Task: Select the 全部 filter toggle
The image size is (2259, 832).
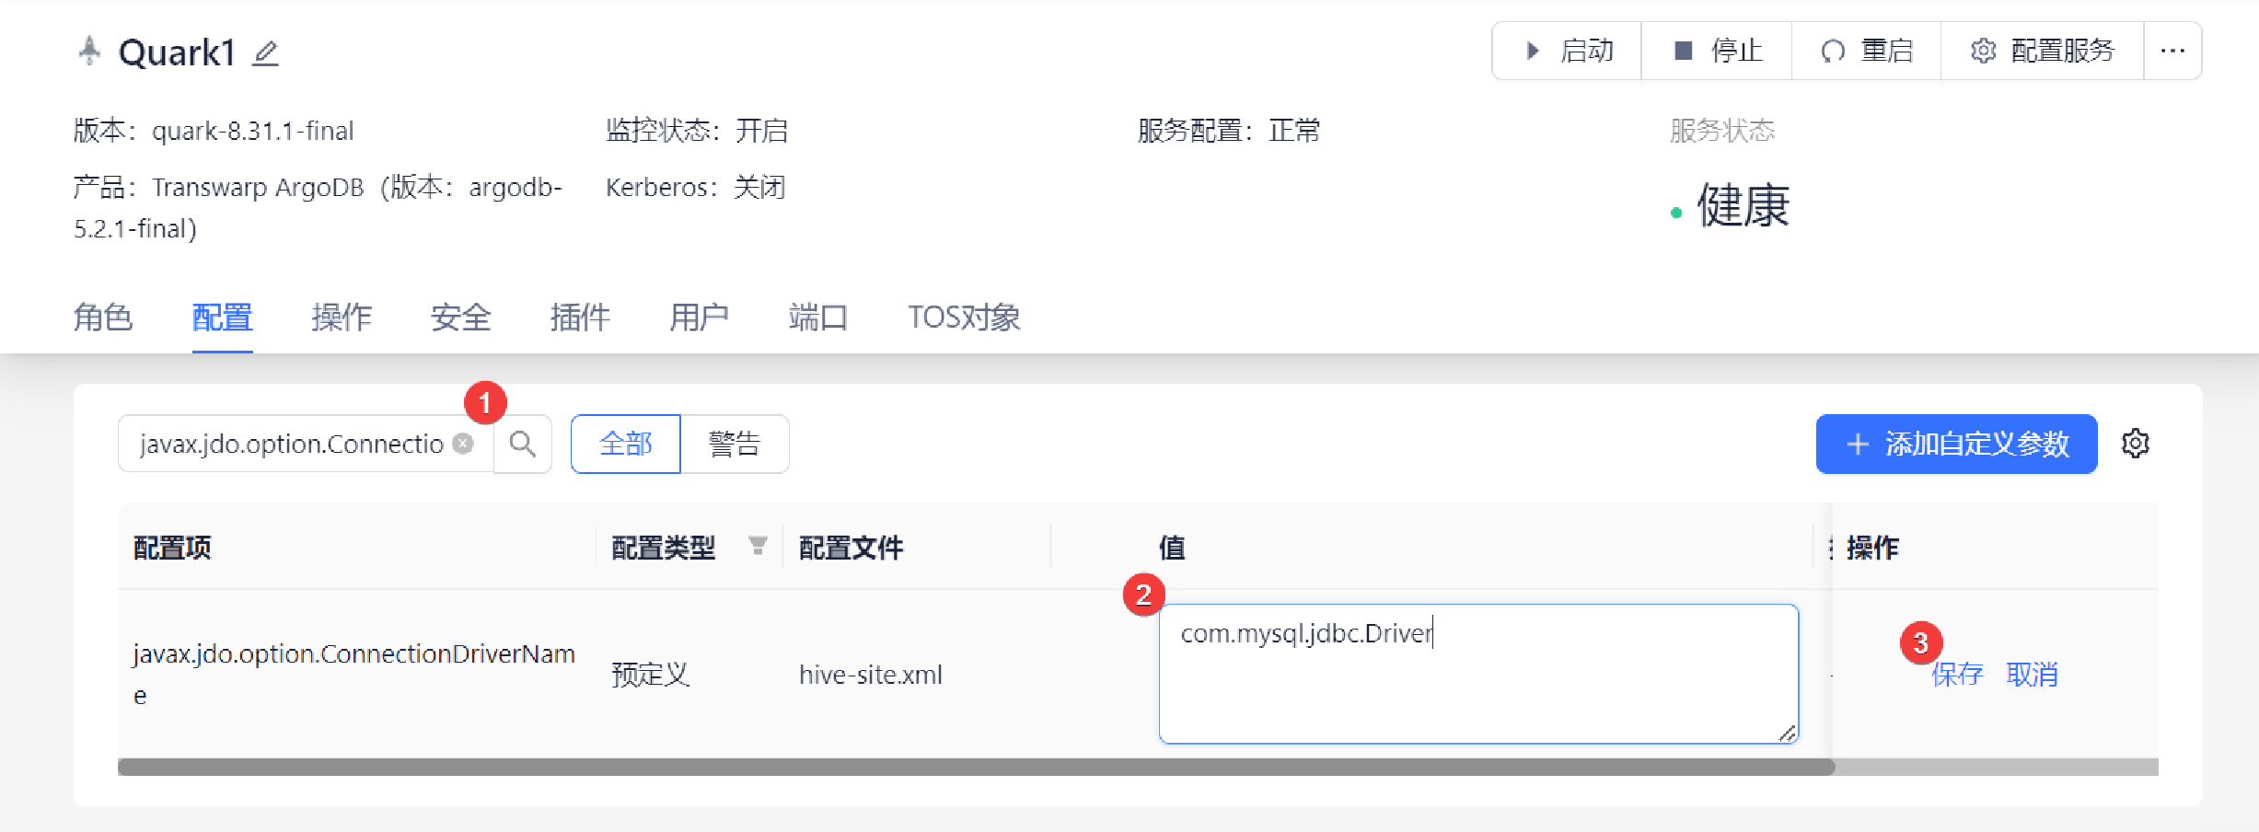Action: pos(626,444)
